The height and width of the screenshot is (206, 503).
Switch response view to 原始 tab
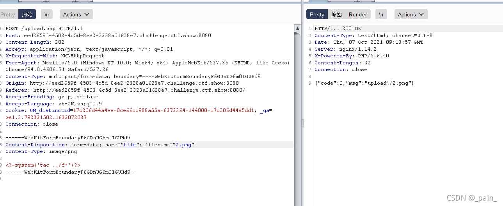click(x=336, y=14)
